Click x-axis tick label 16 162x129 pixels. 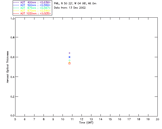pos(119,119)
